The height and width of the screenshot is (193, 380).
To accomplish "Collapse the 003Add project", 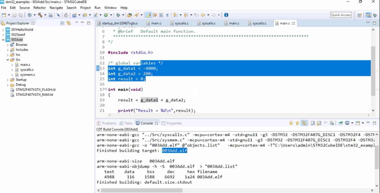I will [x=3, y=40].
